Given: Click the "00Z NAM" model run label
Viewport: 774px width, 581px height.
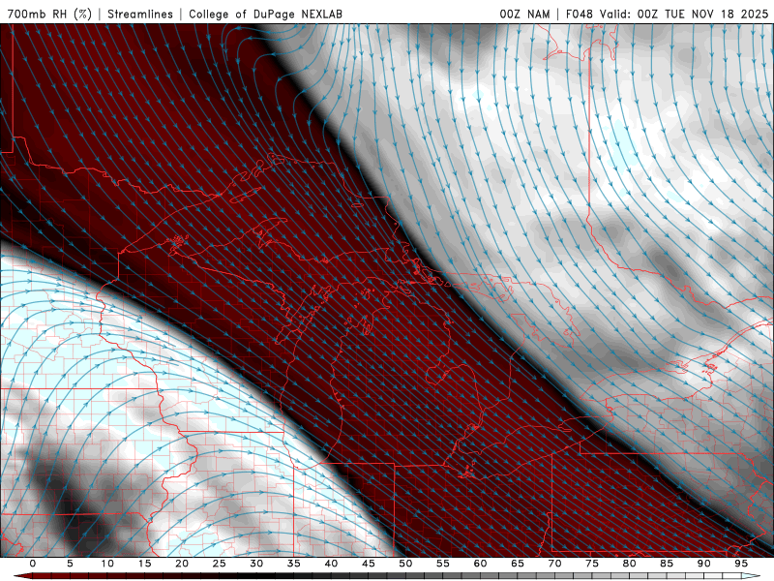Looking at the screenshot, I should coord(524,14).
